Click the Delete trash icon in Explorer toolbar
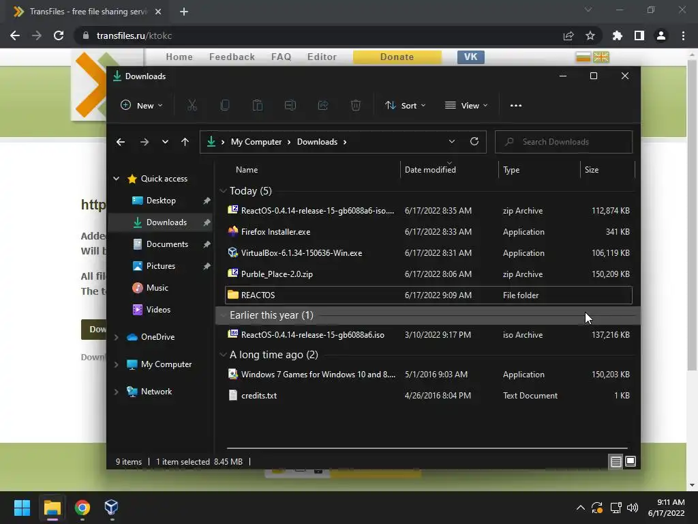This screenshot has height=524, width=698. pos(356,106)
